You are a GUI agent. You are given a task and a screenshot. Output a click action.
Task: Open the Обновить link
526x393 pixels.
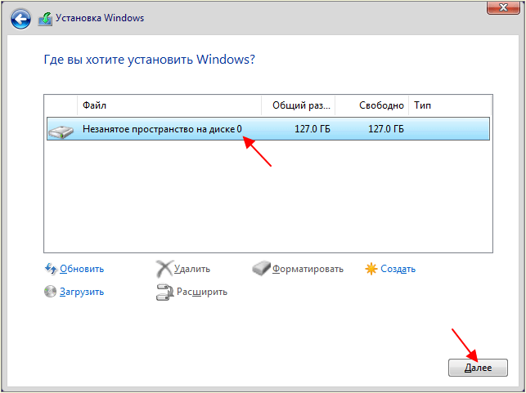point(82,269)
